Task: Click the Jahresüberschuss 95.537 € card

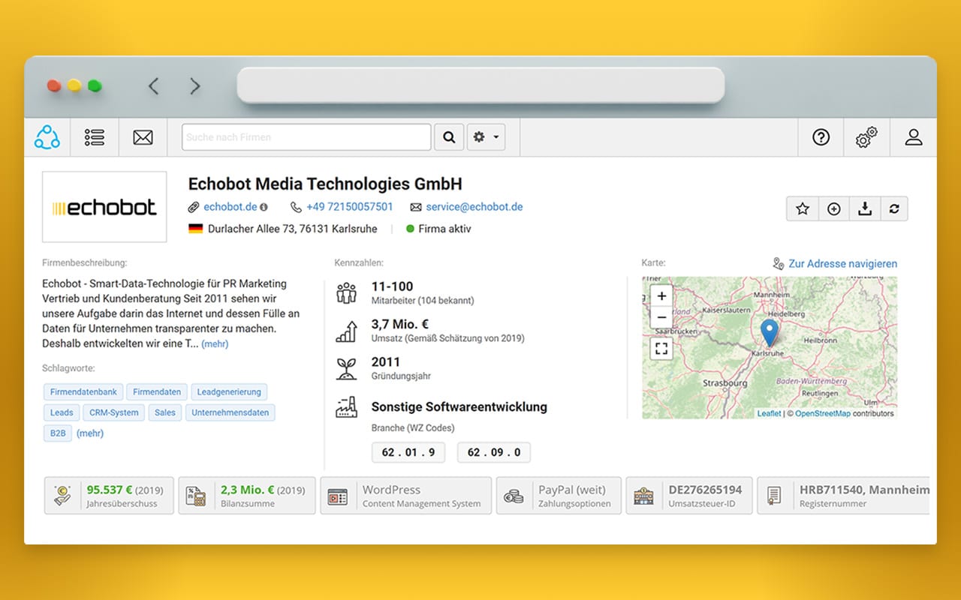Action: pos(109,496)
